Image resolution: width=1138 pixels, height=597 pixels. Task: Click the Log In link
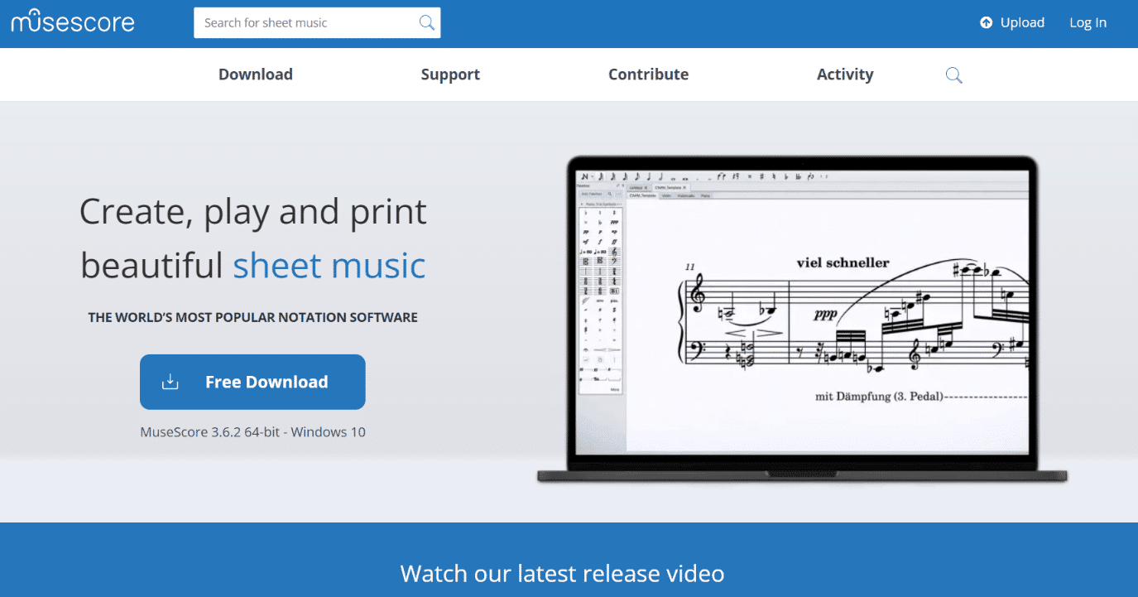(x=1087, y=23)
